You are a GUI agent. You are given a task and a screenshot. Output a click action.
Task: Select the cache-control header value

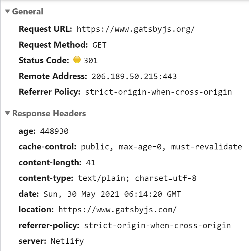pyautogui.click(x=161, y=147)
